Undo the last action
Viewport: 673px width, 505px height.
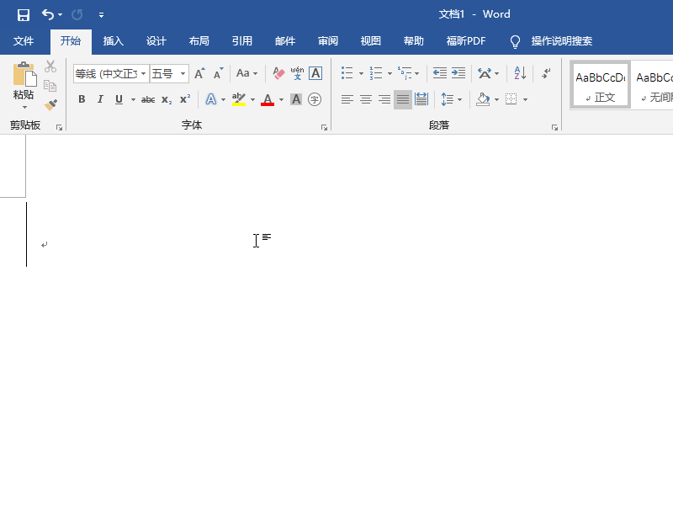click(x=47, y=14)
